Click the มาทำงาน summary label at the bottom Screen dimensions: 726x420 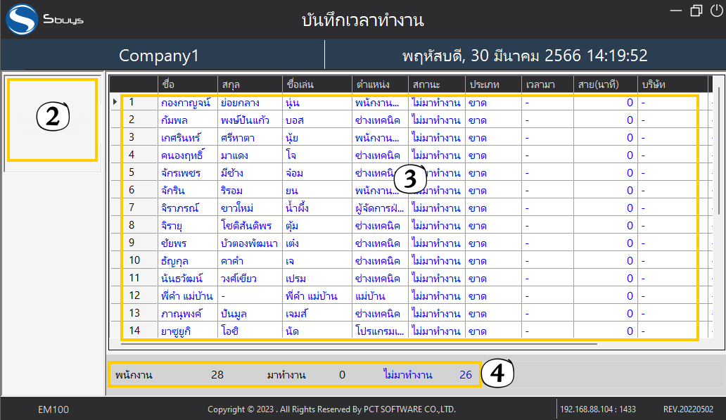(286, 375)
